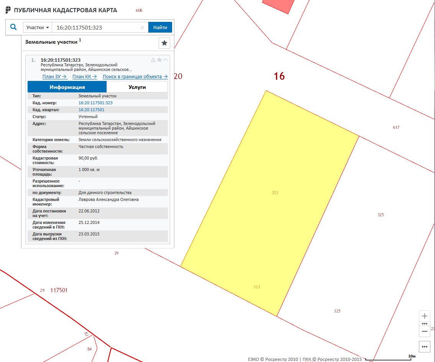Open the Участки search type dropdown

click(38, 28)
